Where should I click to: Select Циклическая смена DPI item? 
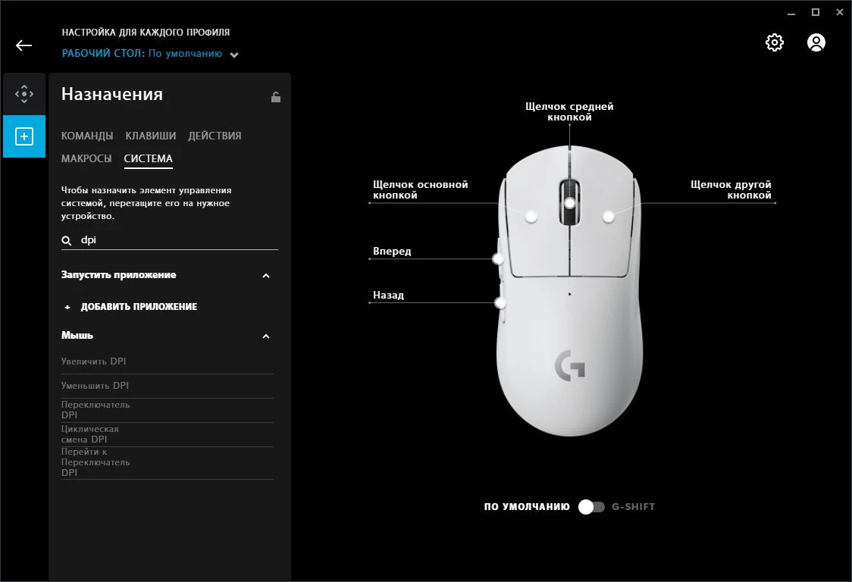click(167, 434)
